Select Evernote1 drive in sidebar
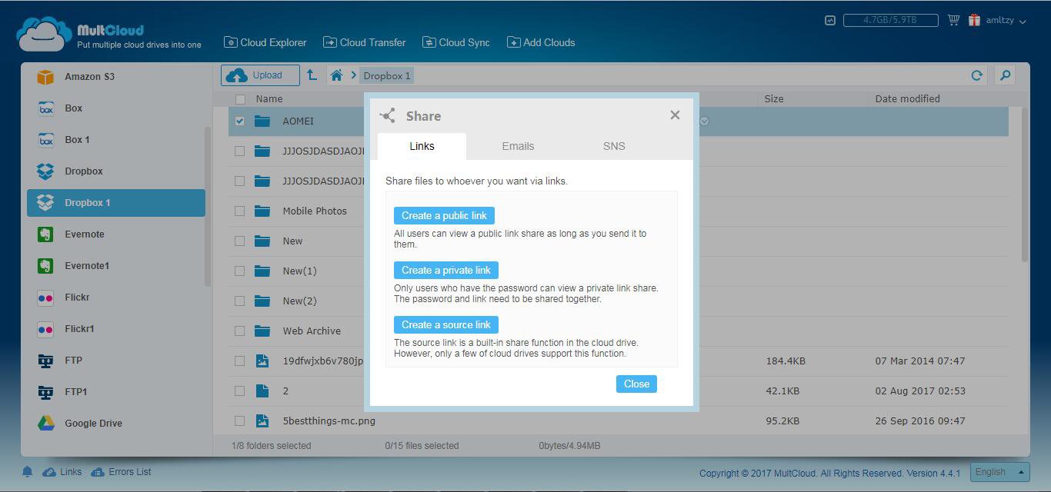 pyautogui.click(x=116, y=266)
